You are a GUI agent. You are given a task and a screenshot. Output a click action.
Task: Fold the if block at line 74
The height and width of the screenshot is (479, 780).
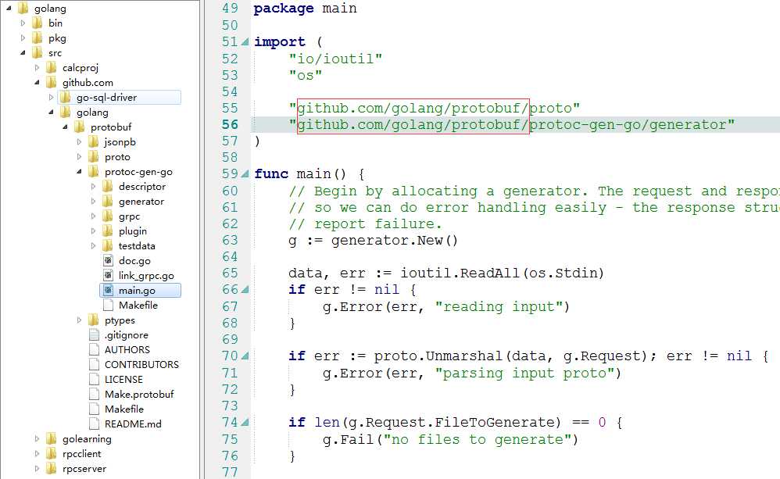[x=245, y=423]
